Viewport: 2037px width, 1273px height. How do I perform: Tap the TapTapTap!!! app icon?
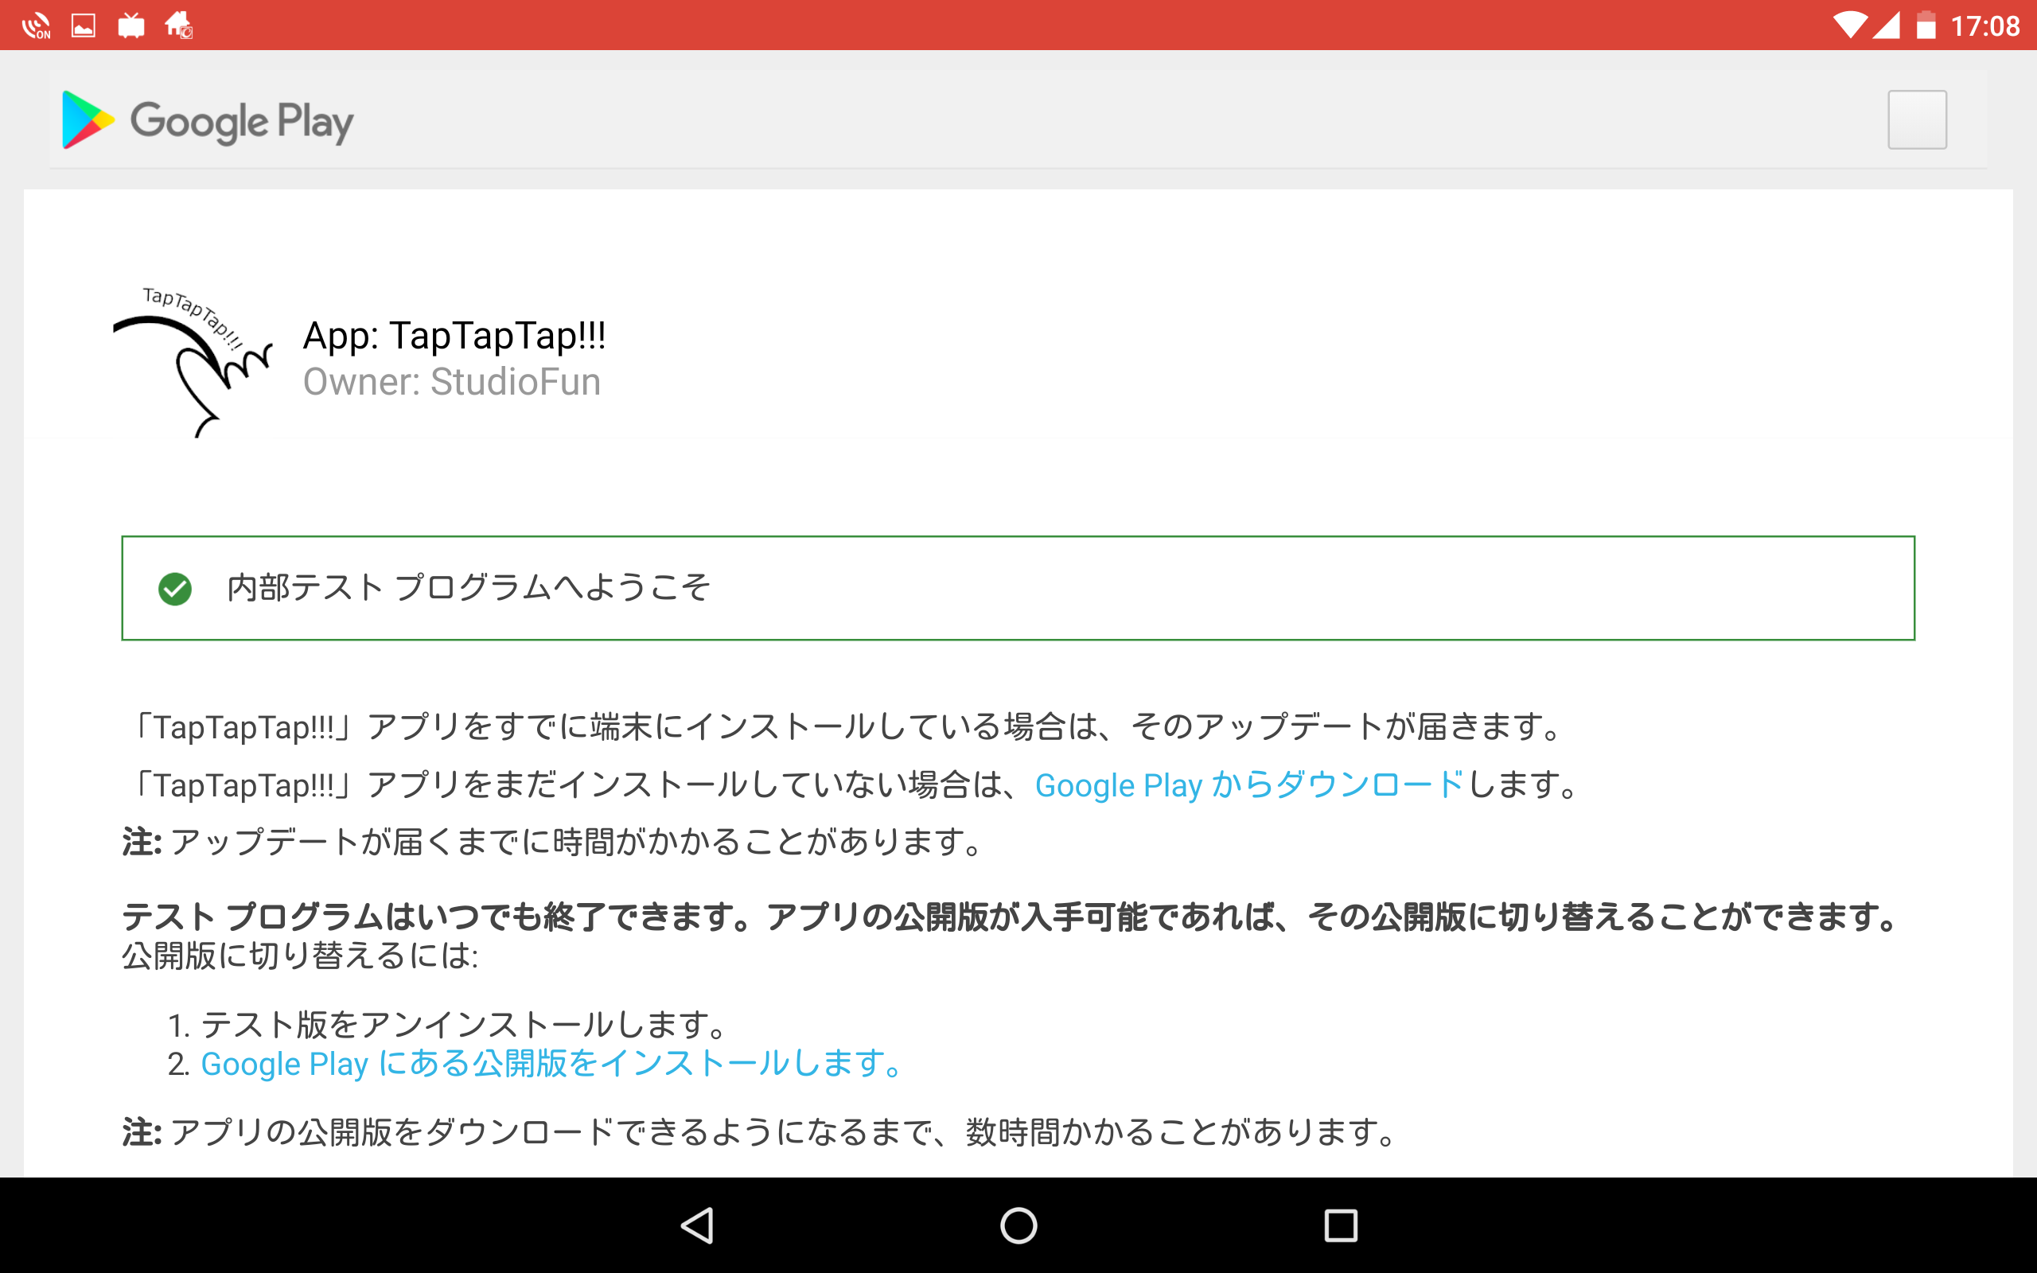coord(193,361)
